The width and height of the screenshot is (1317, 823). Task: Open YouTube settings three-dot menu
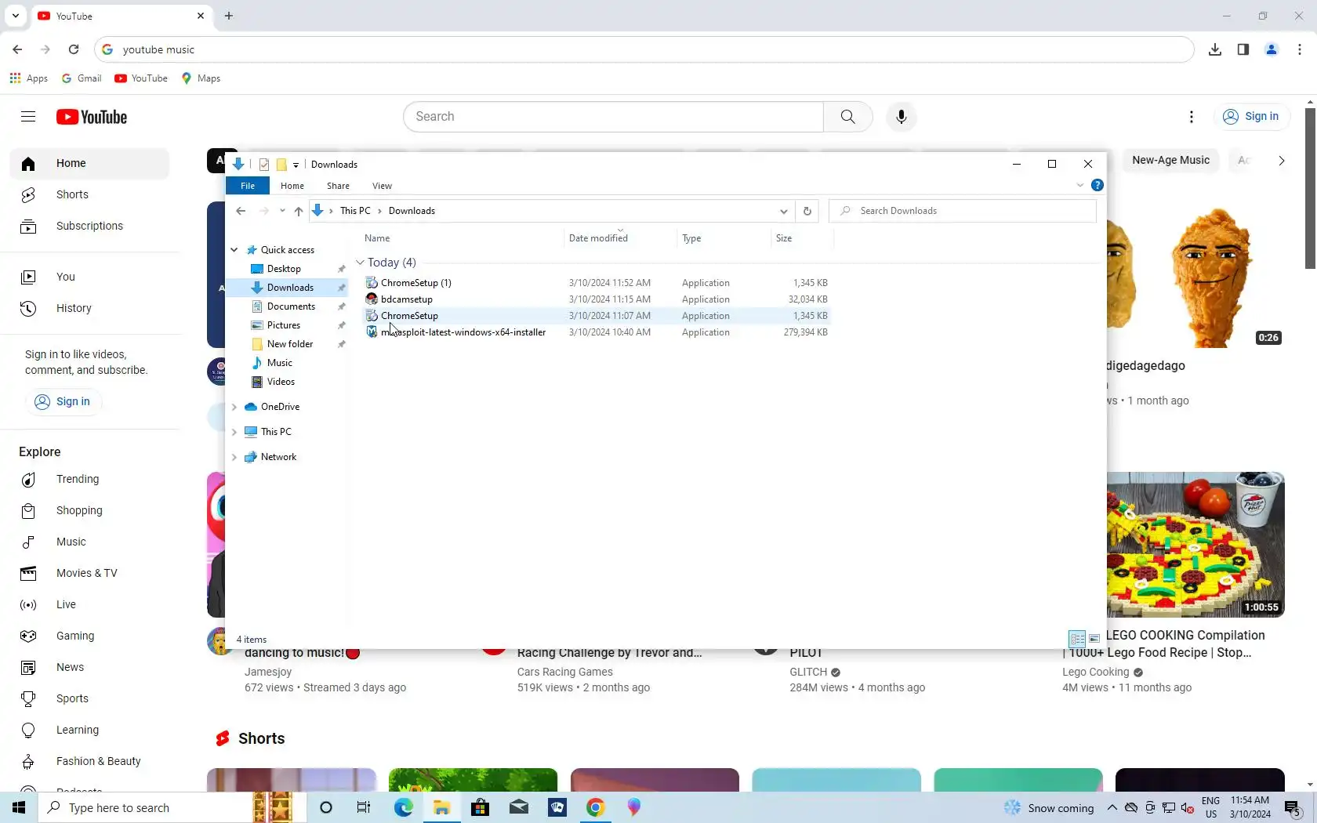point(1192,117)
